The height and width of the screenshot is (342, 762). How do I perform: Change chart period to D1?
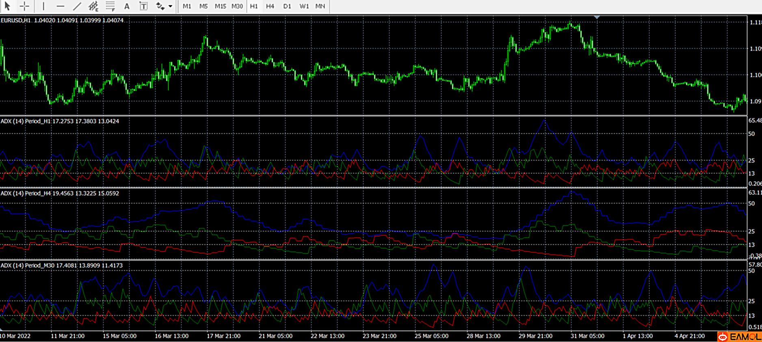pos(287,6)
